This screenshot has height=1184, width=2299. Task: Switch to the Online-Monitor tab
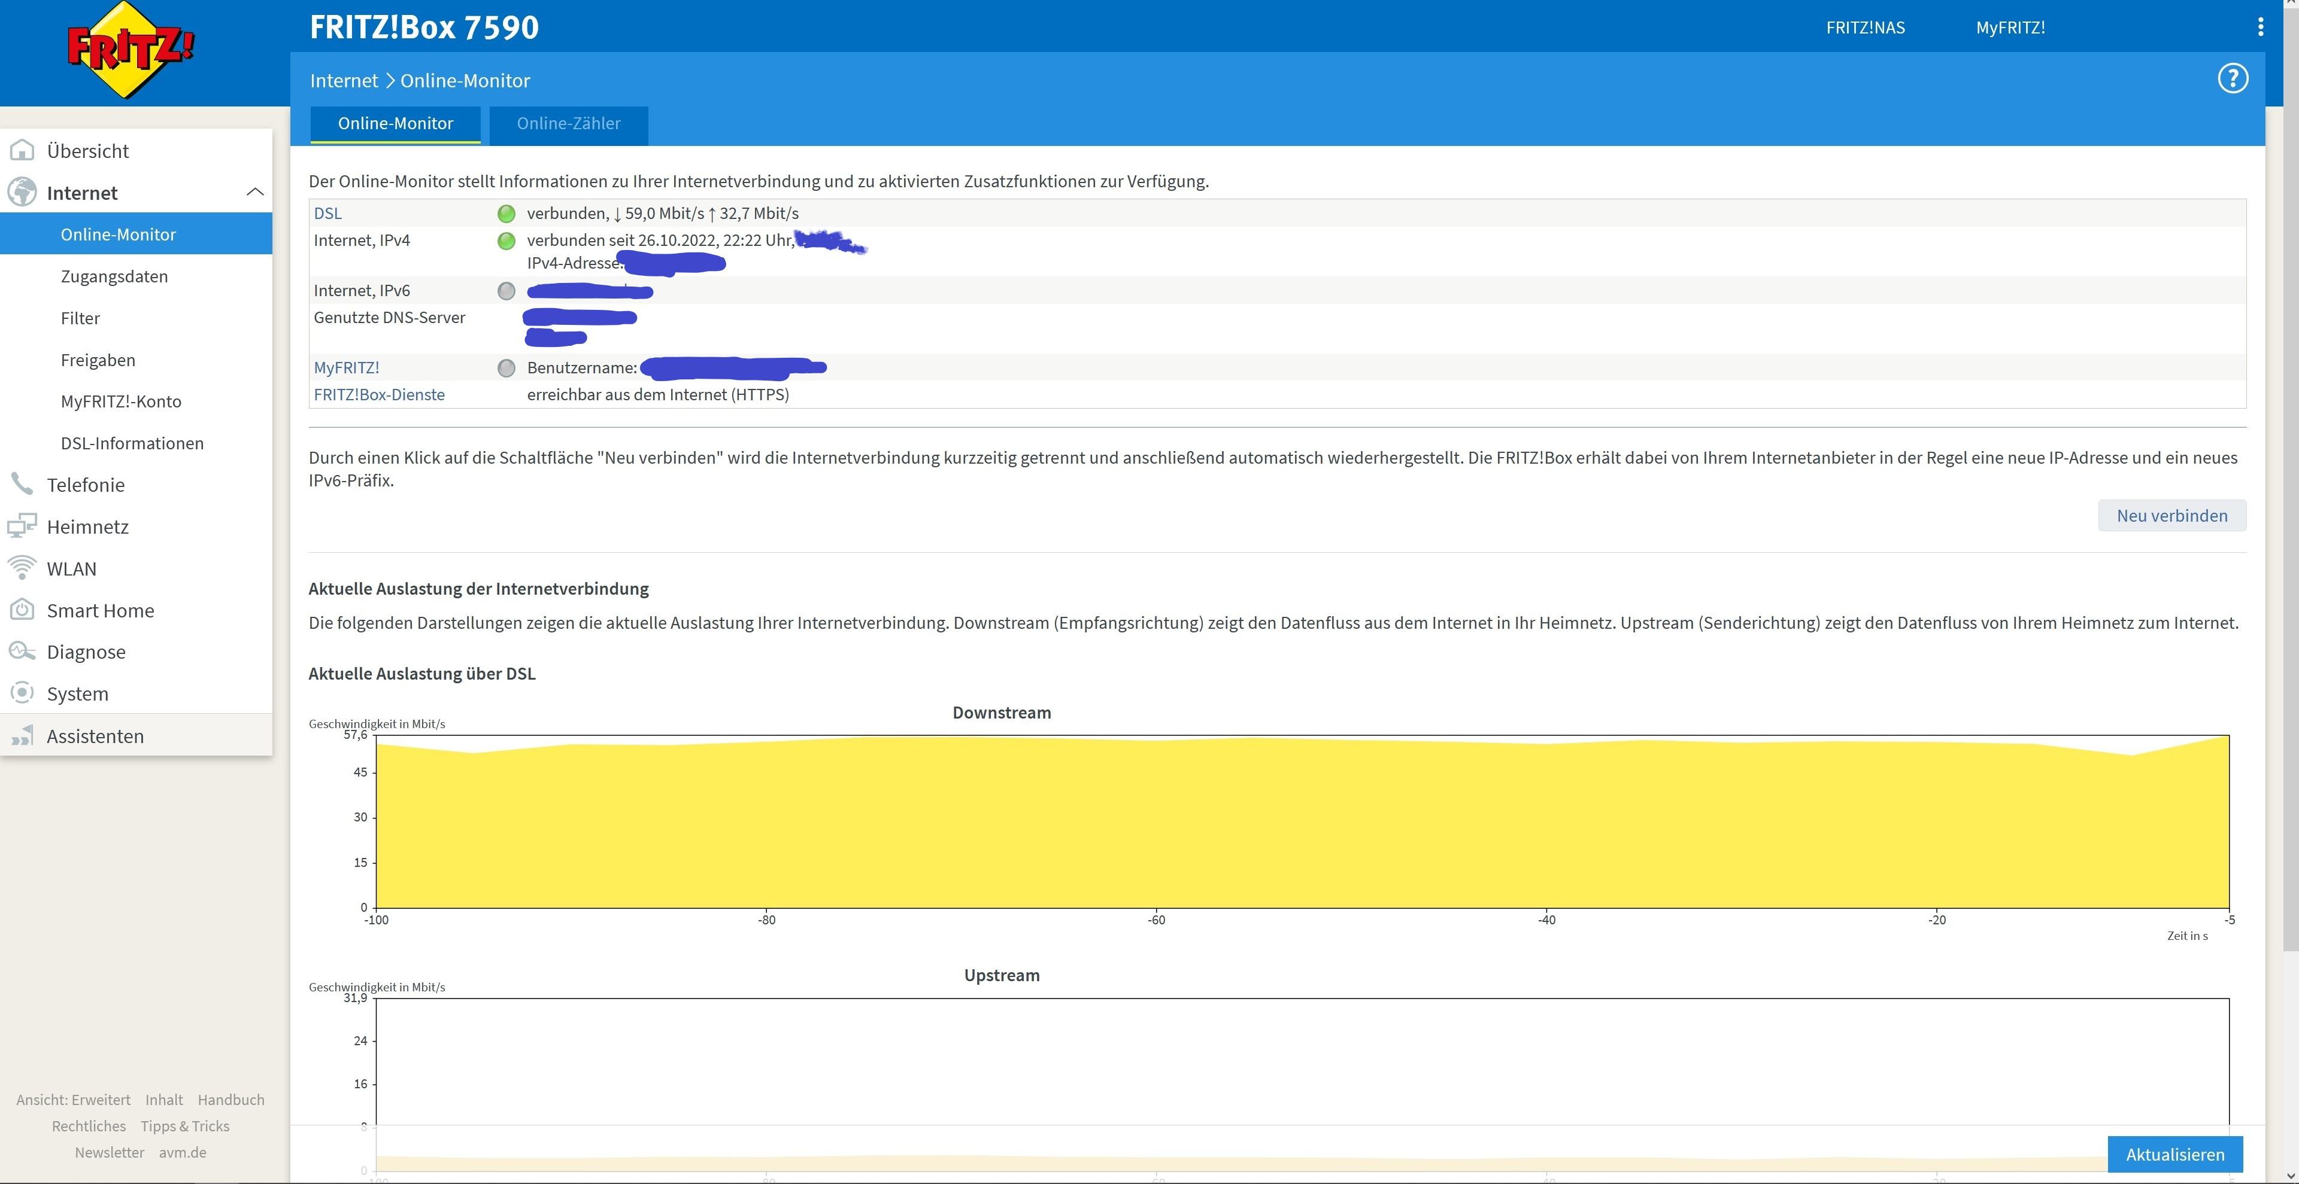(x=395, y=124)
